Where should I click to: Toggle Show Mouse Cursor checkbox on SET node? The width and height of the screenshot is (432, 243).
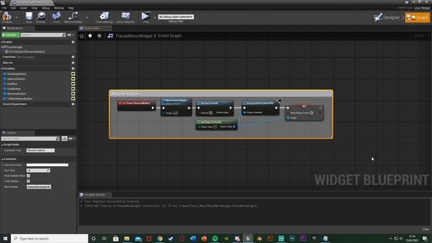311,113
